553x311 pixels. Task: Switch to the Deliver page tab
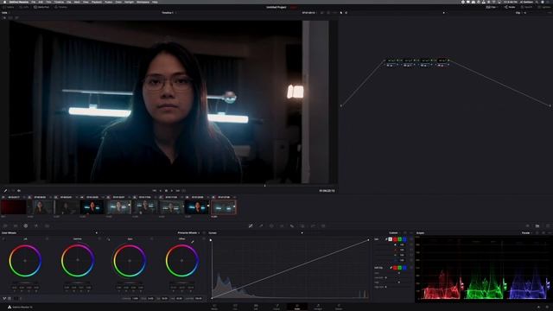click(339, 307)
